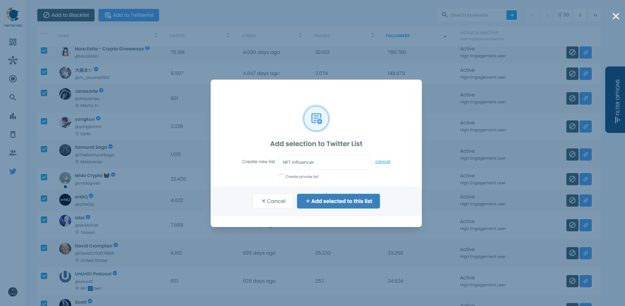Open the user avatar at sidebar bottom
625x306 pixels.
[x=13, y=292]
